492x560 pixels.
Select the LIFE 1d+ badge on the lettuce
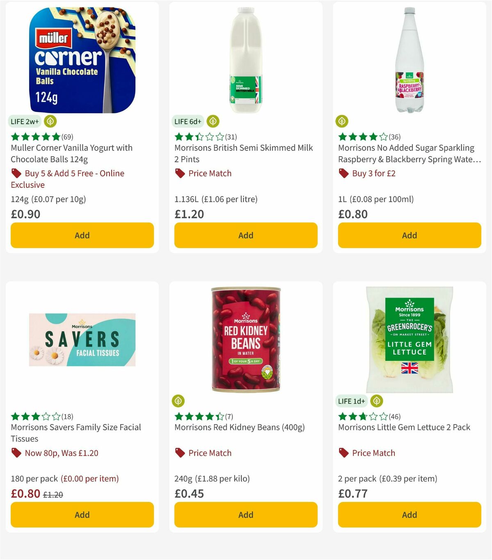(351, 401)
